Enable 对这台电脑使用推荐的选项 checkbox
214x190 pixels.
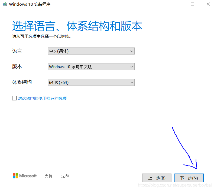click(14, 98)
